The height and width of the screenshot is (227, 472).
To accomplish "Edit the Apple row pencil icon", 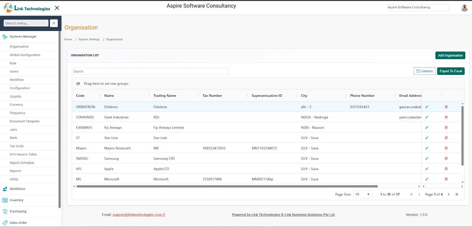I will point(427,169).
